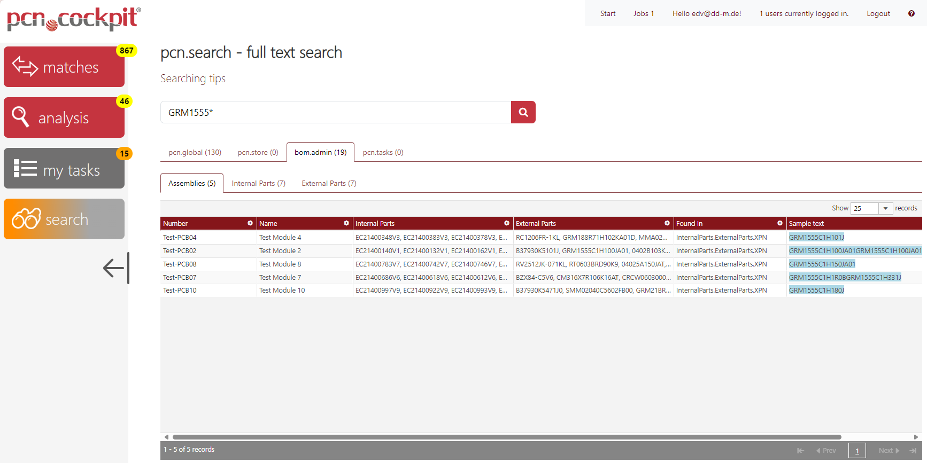This screenshot has height=463, width=927.
Task: Click the red search magnifier button
Action: [523, 112]
